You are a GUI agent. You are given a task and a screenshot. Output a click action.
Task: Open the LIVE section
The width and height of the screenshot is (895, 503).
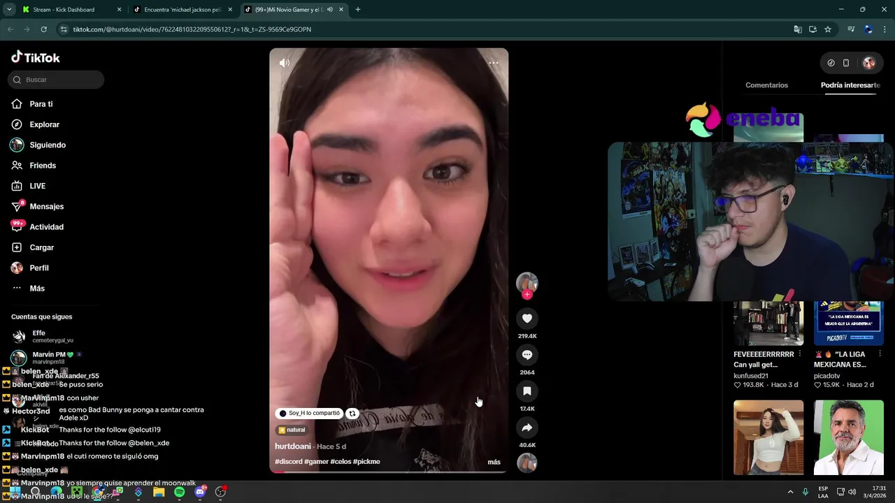(x=29, y=186)
